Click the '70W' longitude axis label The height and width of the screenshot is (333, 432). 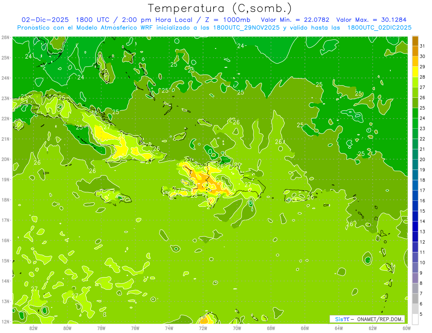(237, 328)
